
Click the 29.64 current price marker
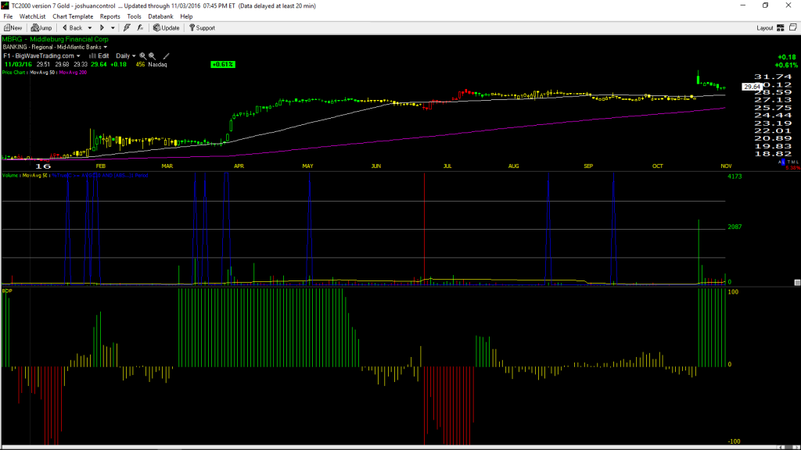coord(752,87)
